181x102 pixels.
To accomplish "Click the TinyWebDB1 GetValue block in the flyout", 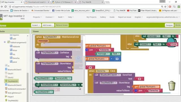I will pos(53,54).
